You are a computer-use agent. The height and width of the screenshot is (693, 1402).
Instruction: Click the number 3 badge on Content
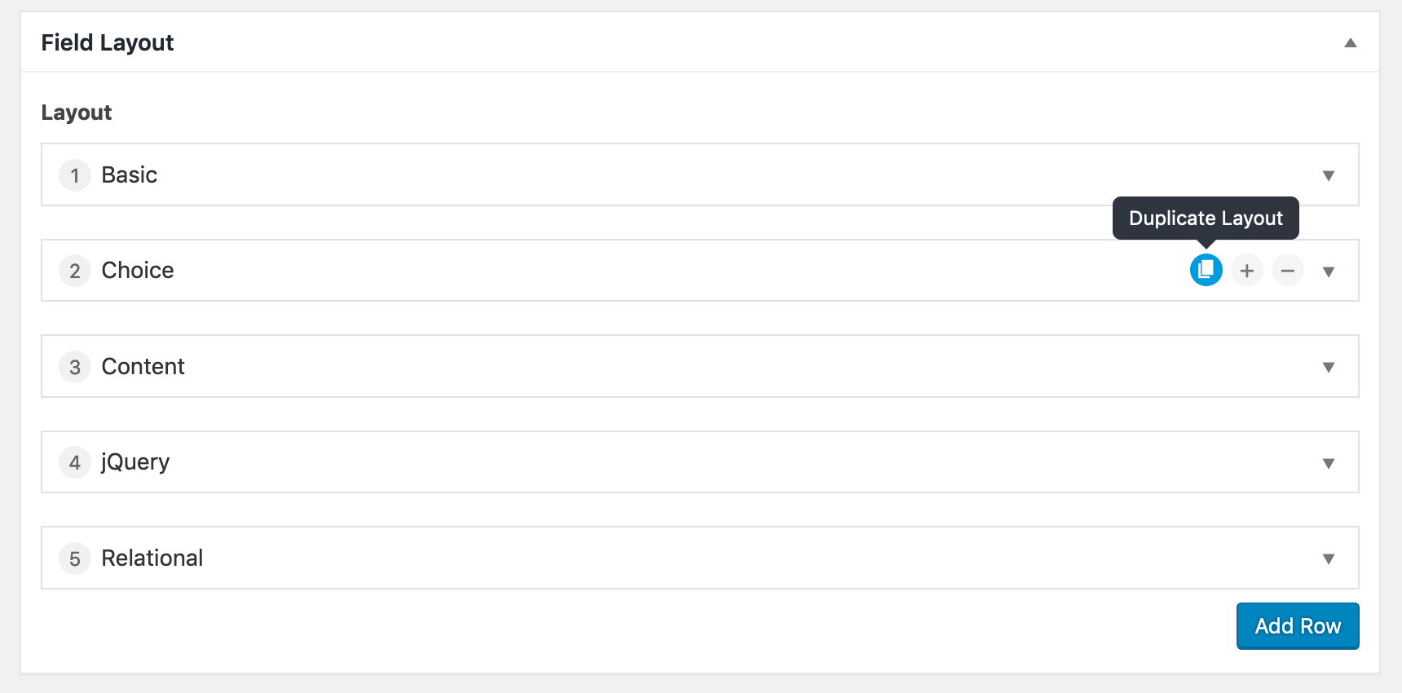[x=75, y=367]
